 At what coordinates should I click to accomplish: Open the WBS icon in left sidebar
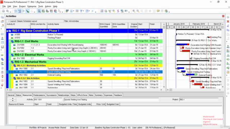(x=3, y=59)
